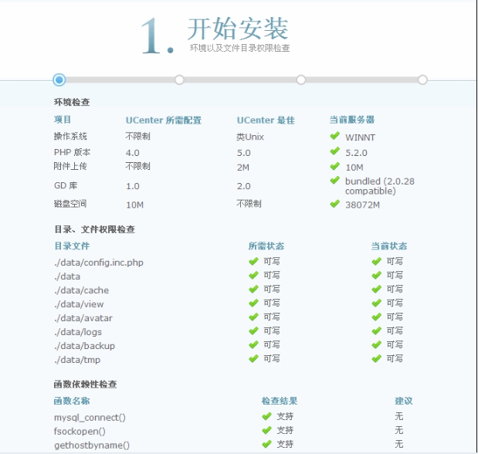Click the gethostbyname() function name

coord(92,446)
